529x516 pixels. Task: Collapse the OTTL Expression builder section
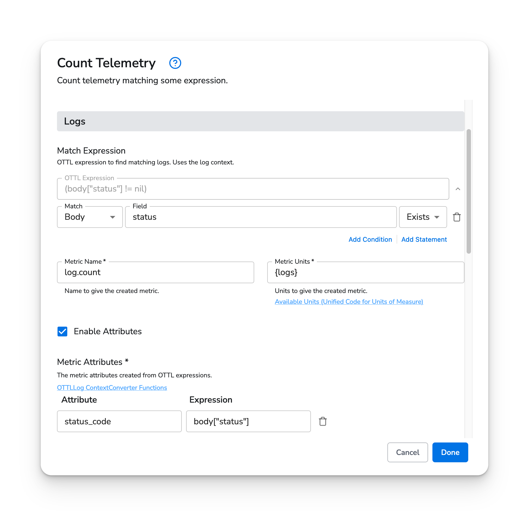458,189
